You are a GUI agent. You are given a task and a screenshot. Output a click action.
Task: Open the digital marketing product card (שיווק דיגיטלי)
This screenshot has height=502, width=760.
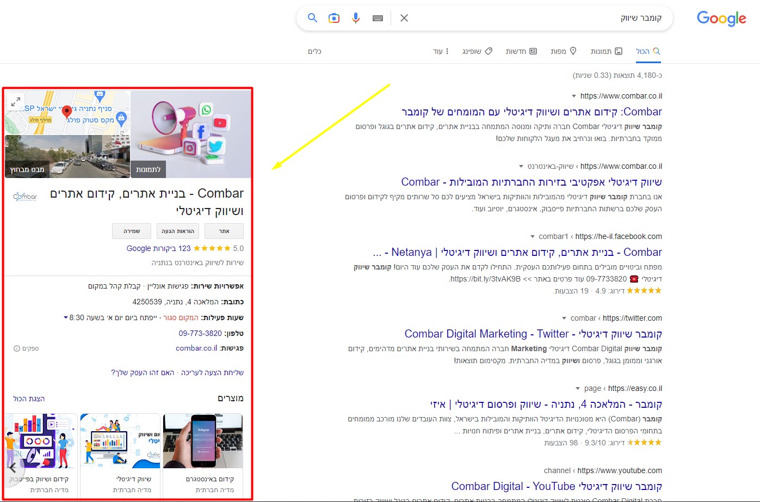click(x=120, y=455)
